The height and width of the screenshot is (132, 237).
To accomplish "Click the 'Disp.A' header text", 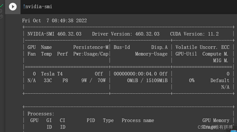I will coord(159,47).
